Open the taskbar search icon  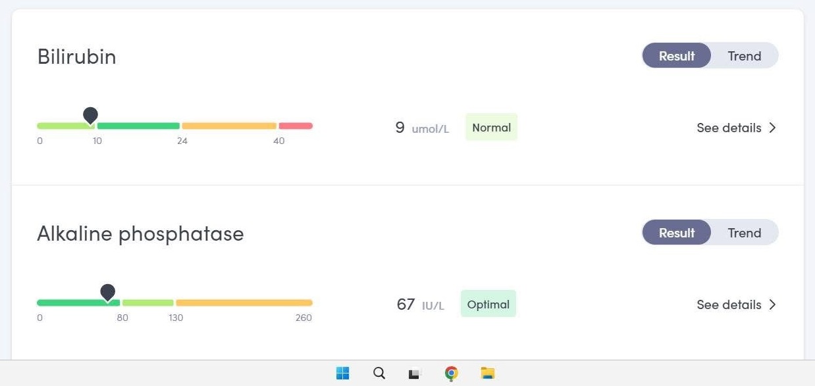point(379,374)
